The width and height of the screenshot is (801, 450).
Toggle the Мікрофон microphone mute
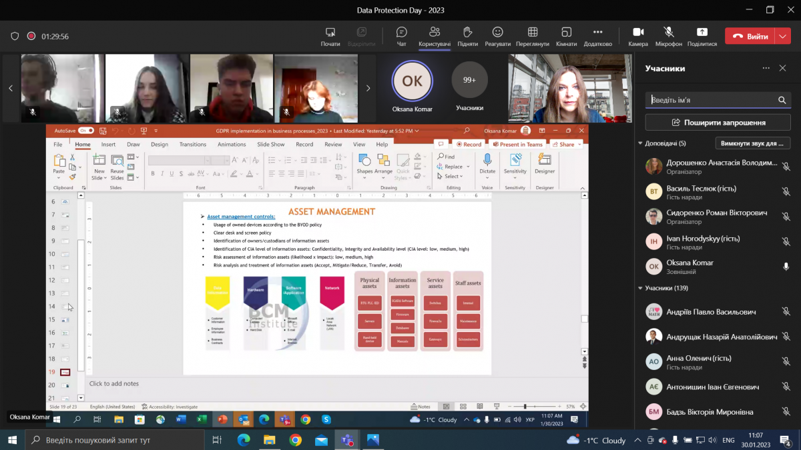668,36
